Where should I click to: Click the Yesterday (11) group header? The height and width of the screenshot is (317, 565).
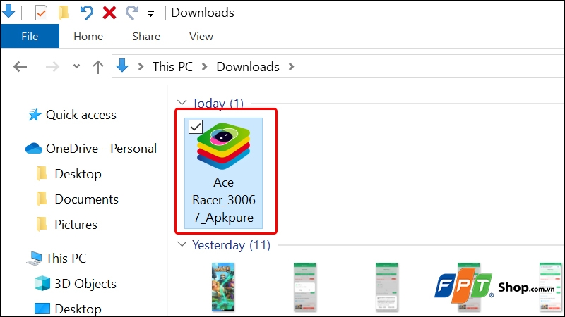coord(232,245)
